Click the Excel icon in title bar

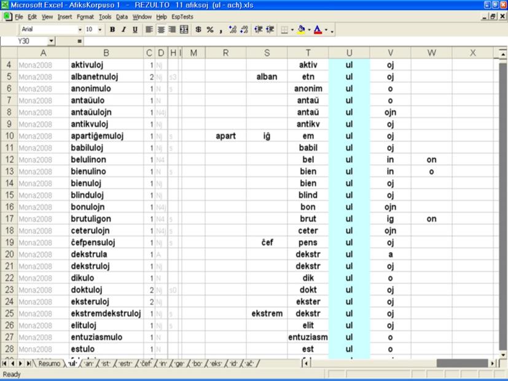point(5,5)
